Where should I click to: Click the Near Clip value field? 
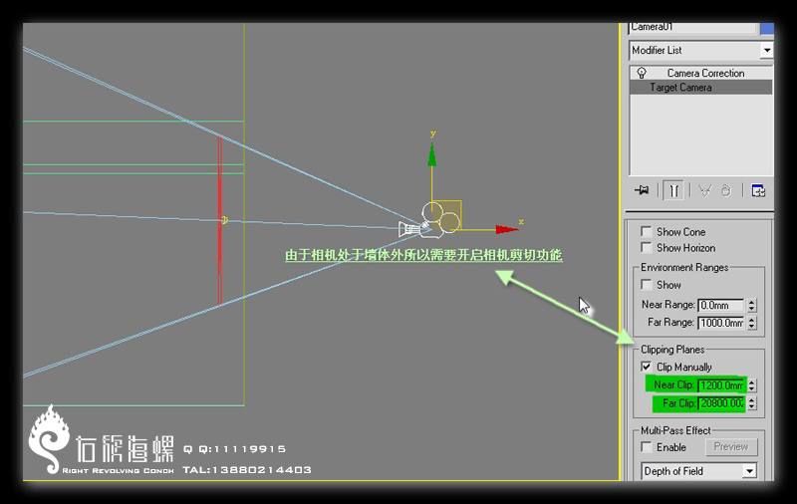tap(720, 385)
